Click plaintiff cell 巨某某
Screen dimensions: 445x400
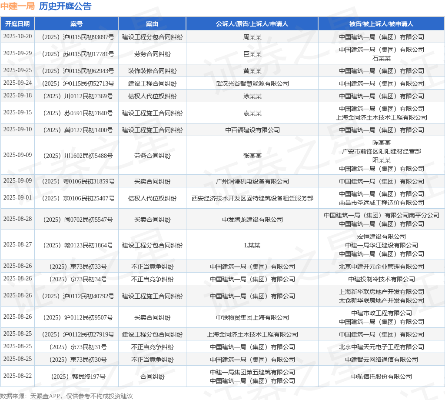coord(252,54)
